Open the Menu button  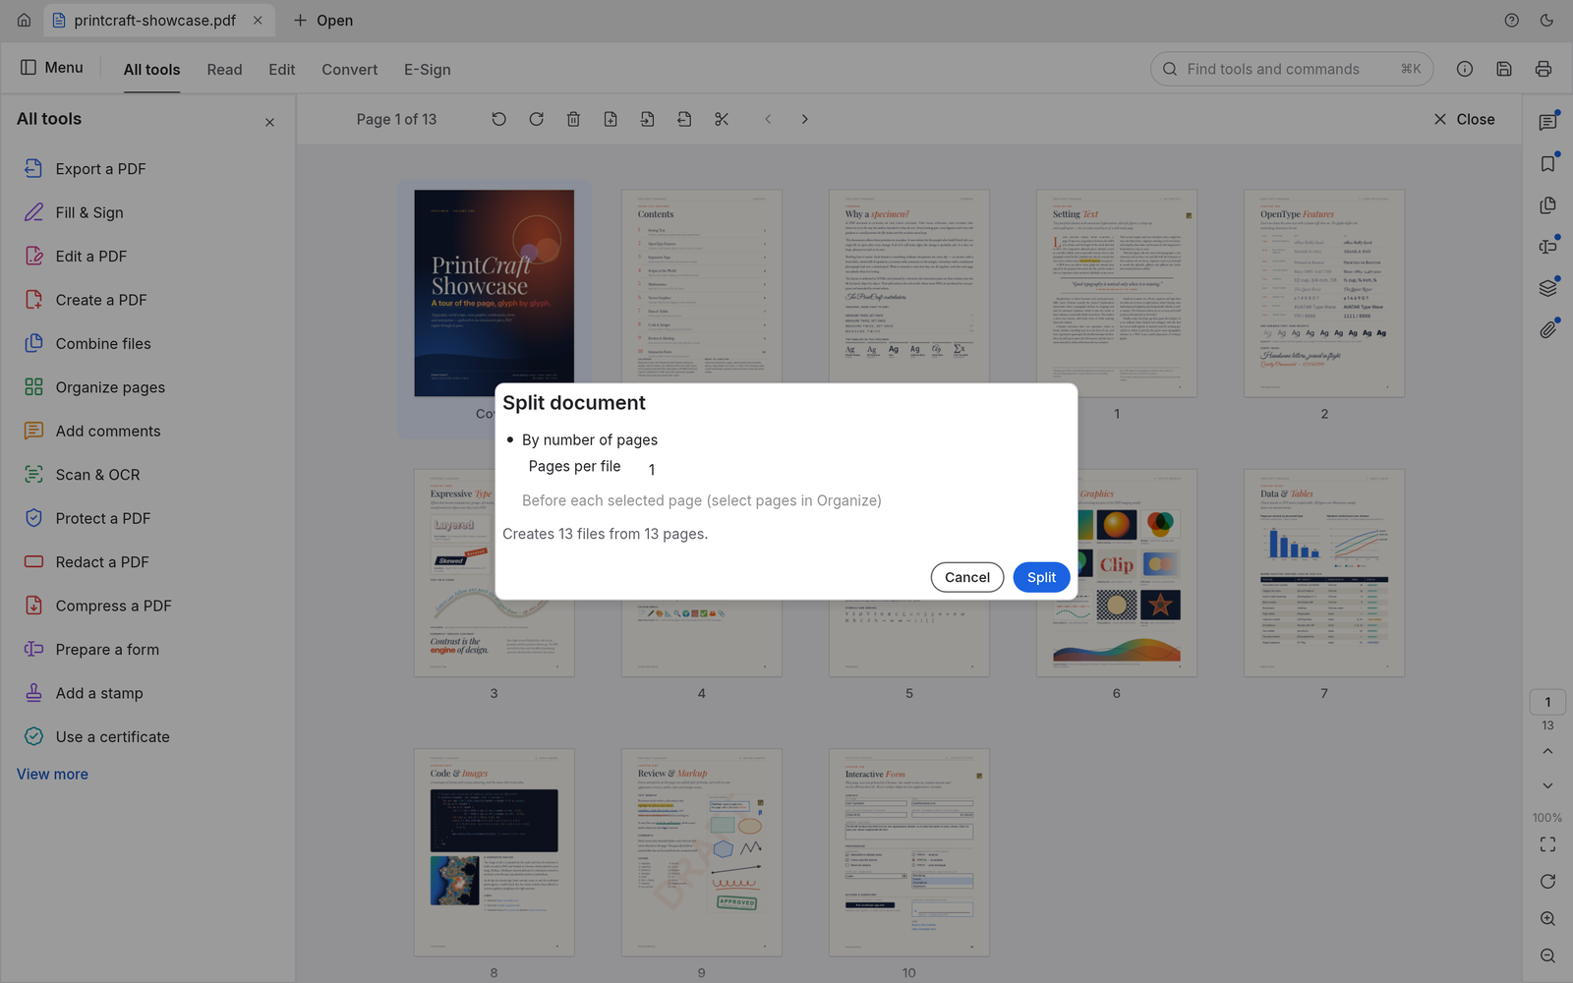tap(52, 68)
